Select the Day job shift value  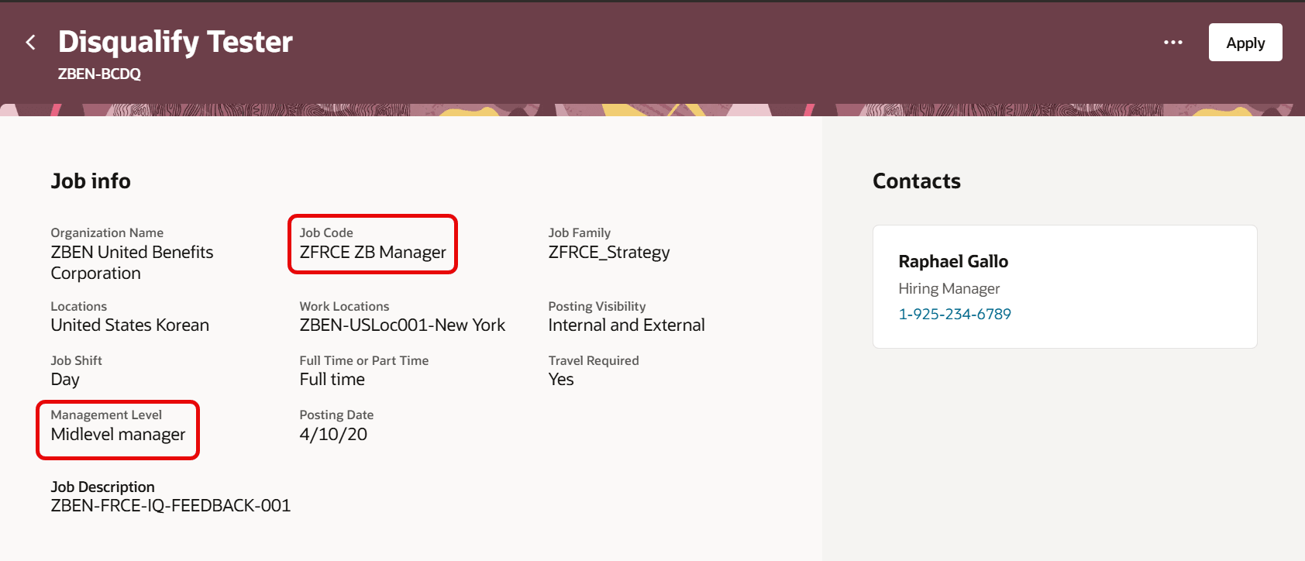click(65, 380)
